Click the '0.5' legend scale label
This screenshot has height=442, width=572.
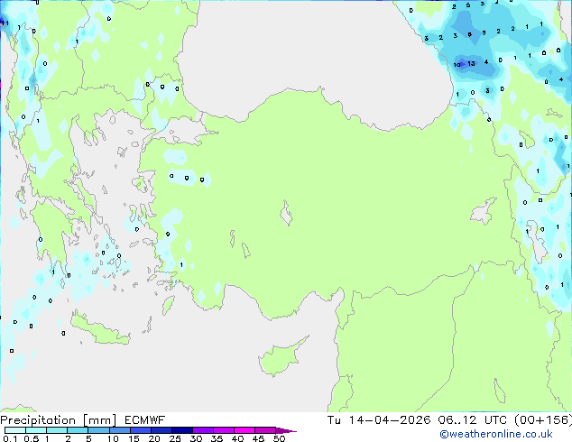pos(32,438)
